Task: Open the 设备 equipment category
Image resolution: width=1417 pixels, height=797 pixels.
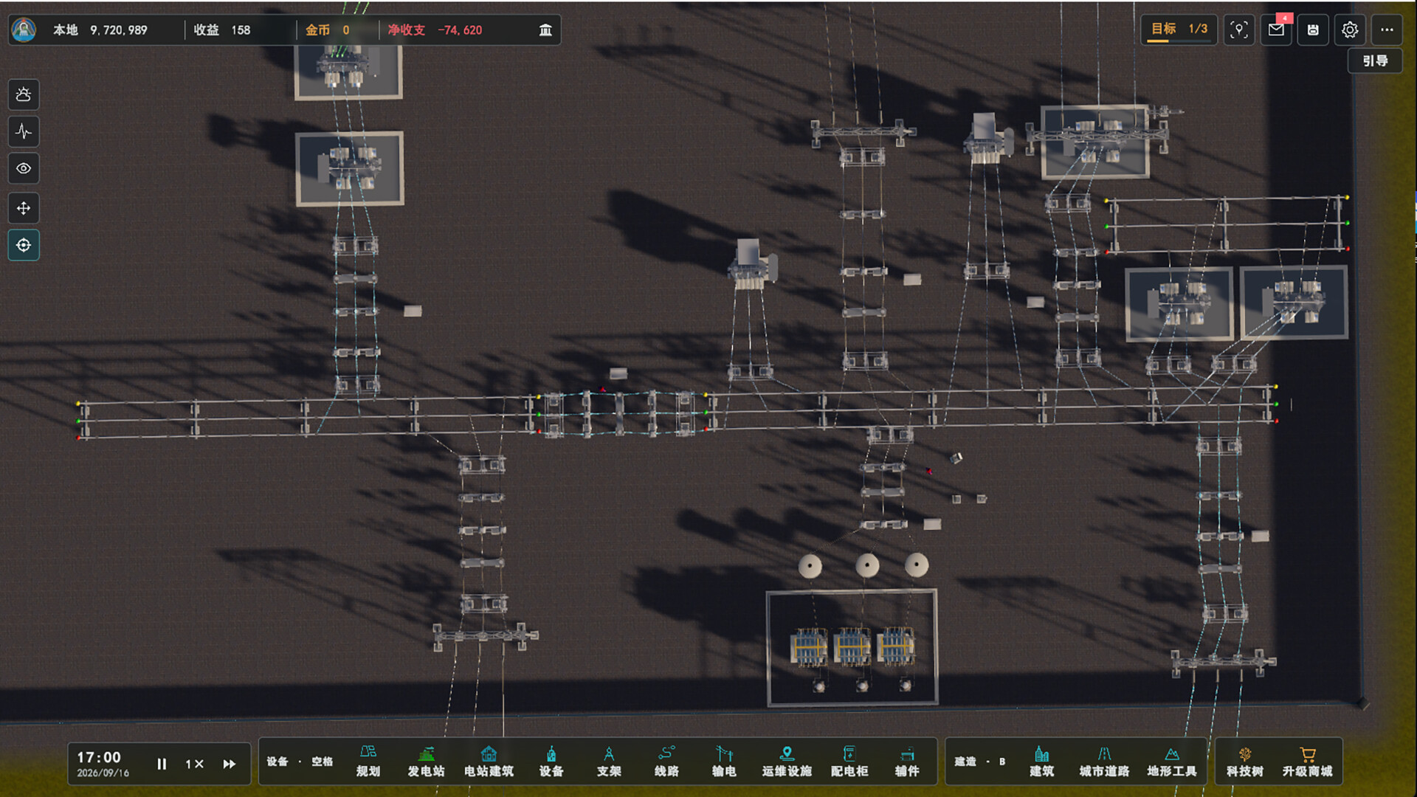Action: (551, 762)
